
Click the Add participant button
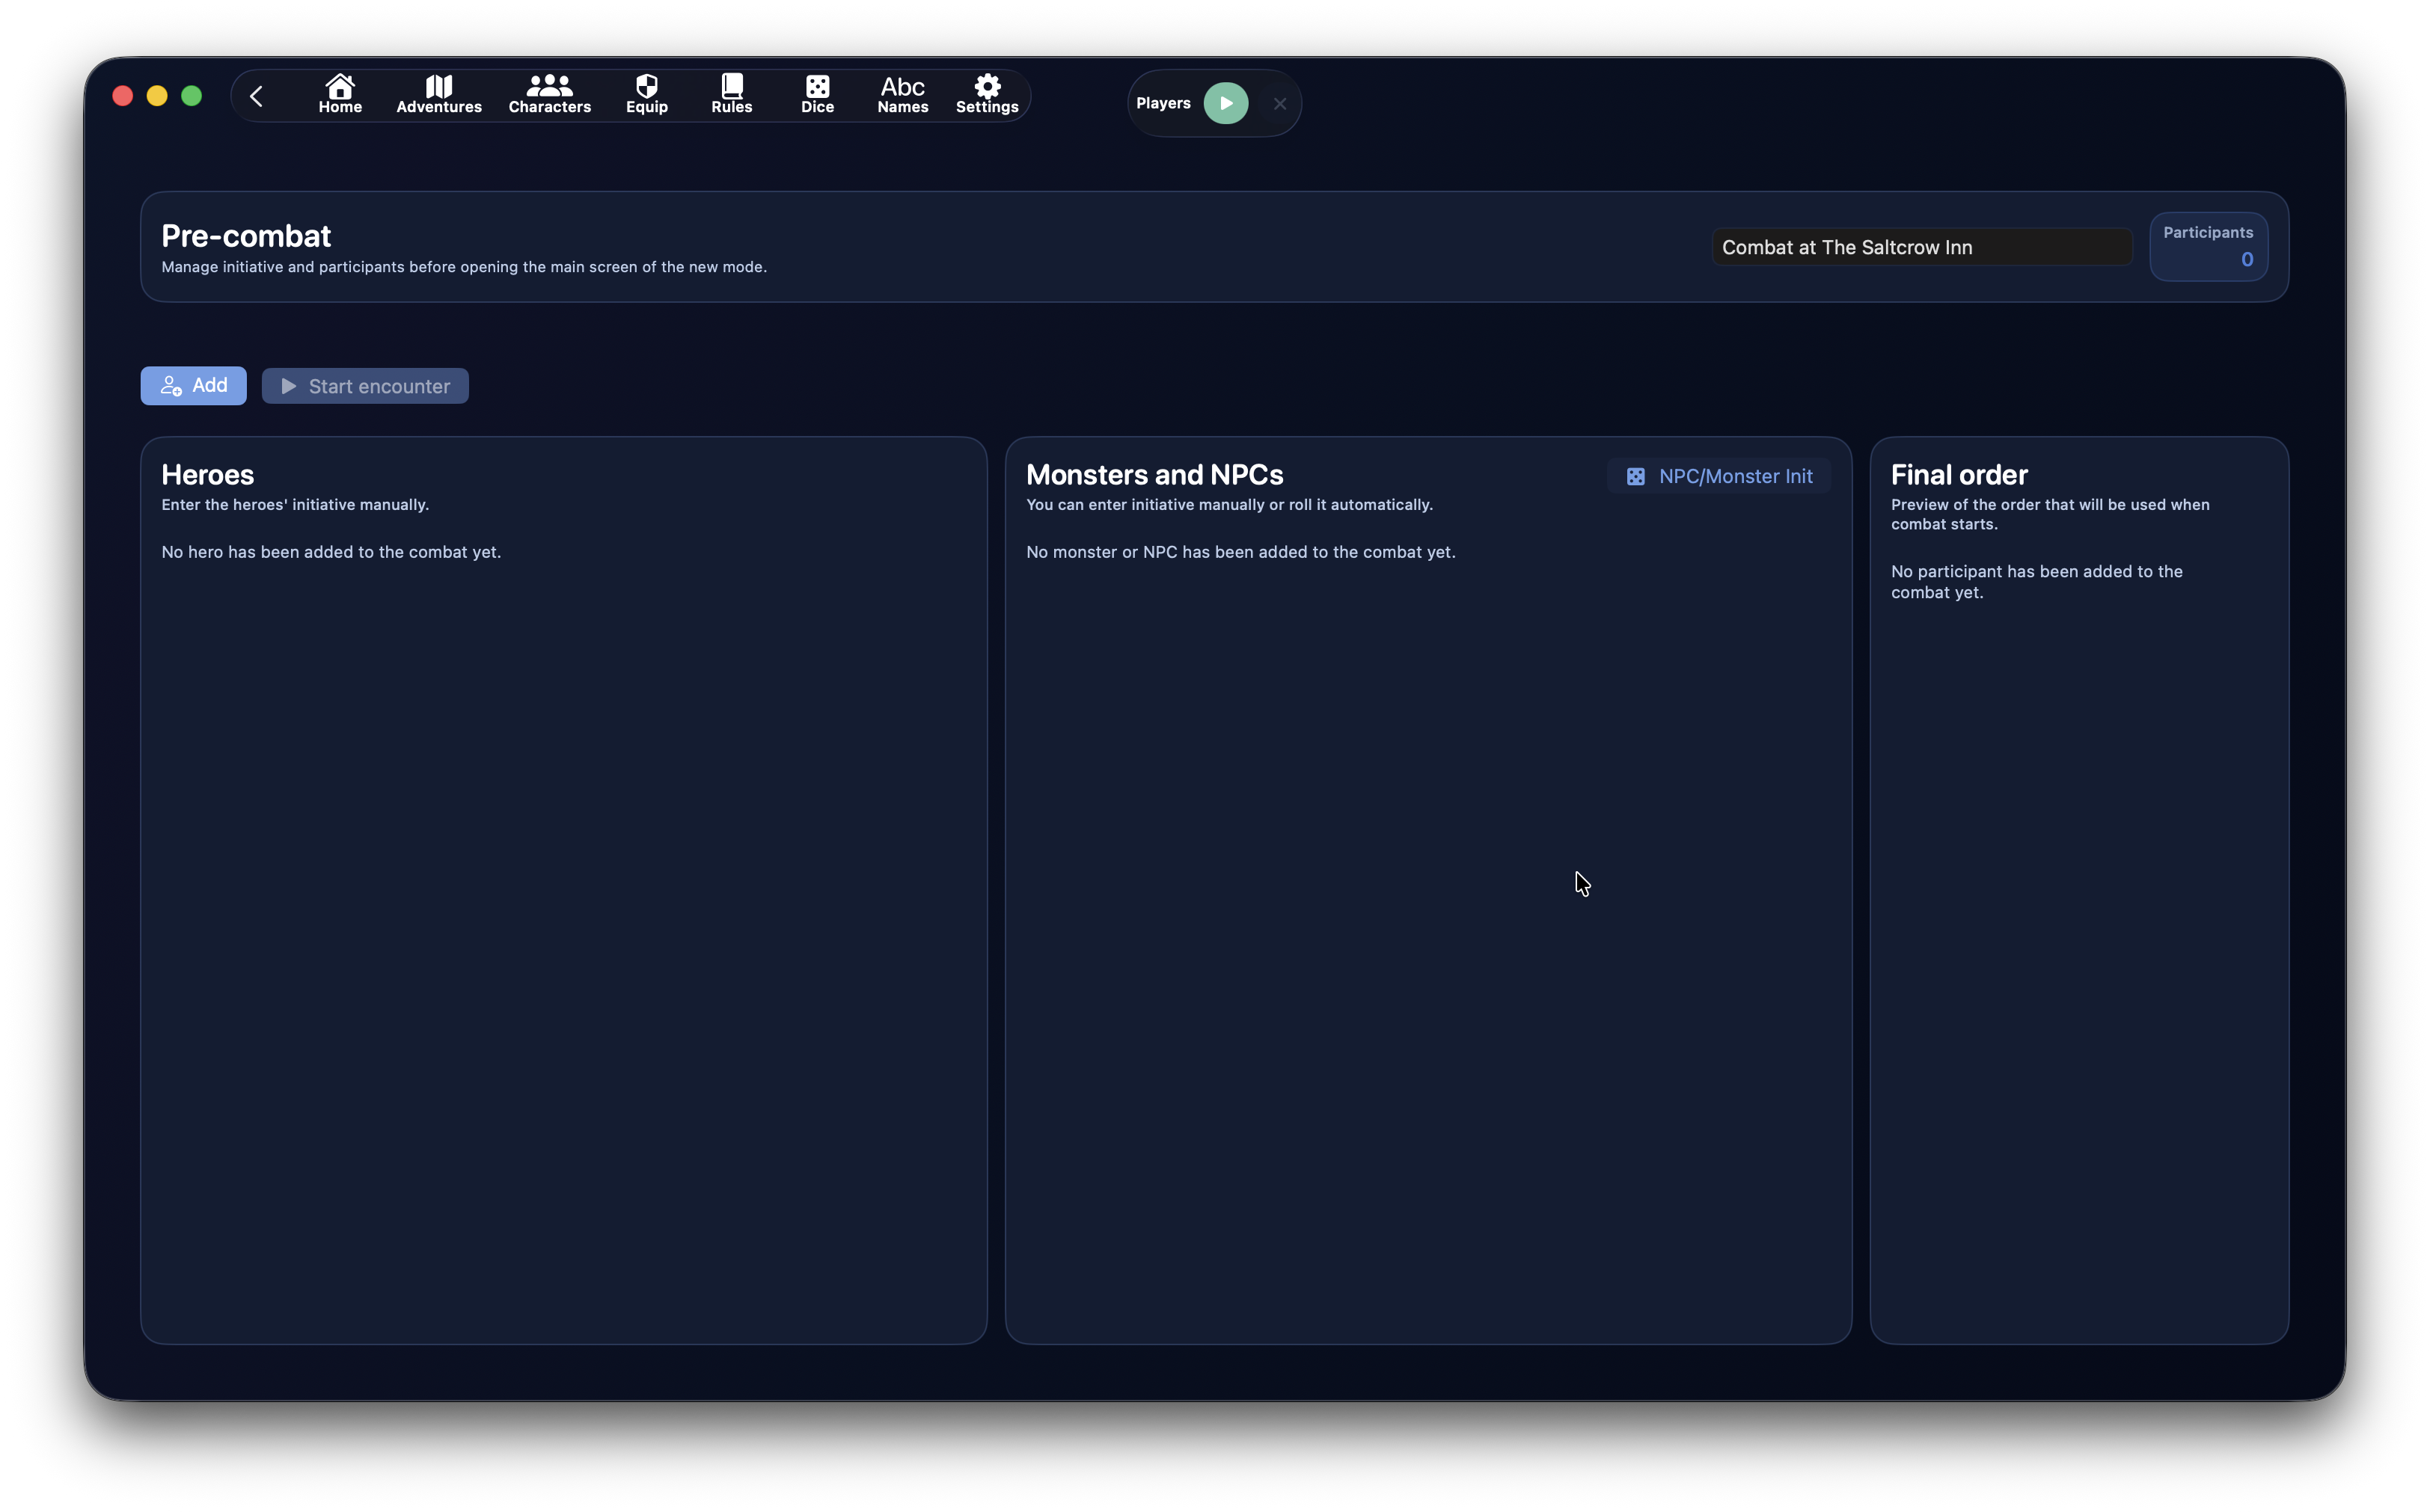coord(193,385)
